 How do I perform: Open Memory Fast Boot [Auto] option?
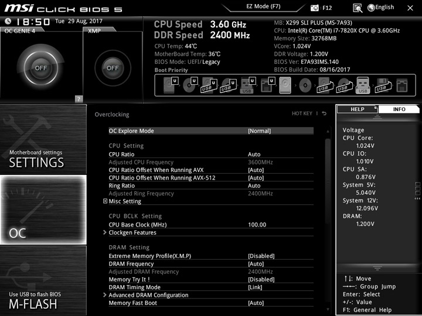pyautogui.click(x=211, y=303)
